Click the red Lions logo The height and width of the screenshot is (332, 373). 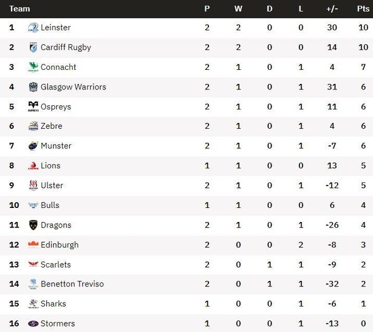[33, 165]
